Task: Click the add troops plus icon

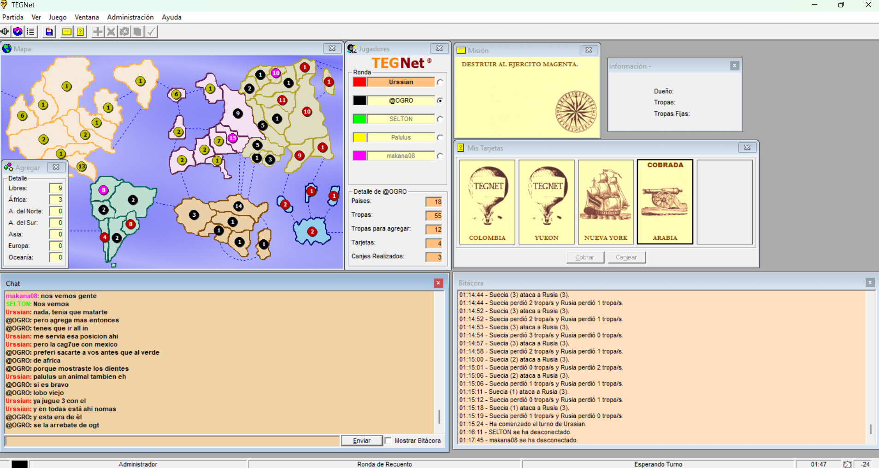Action: [x=98, y=32]
